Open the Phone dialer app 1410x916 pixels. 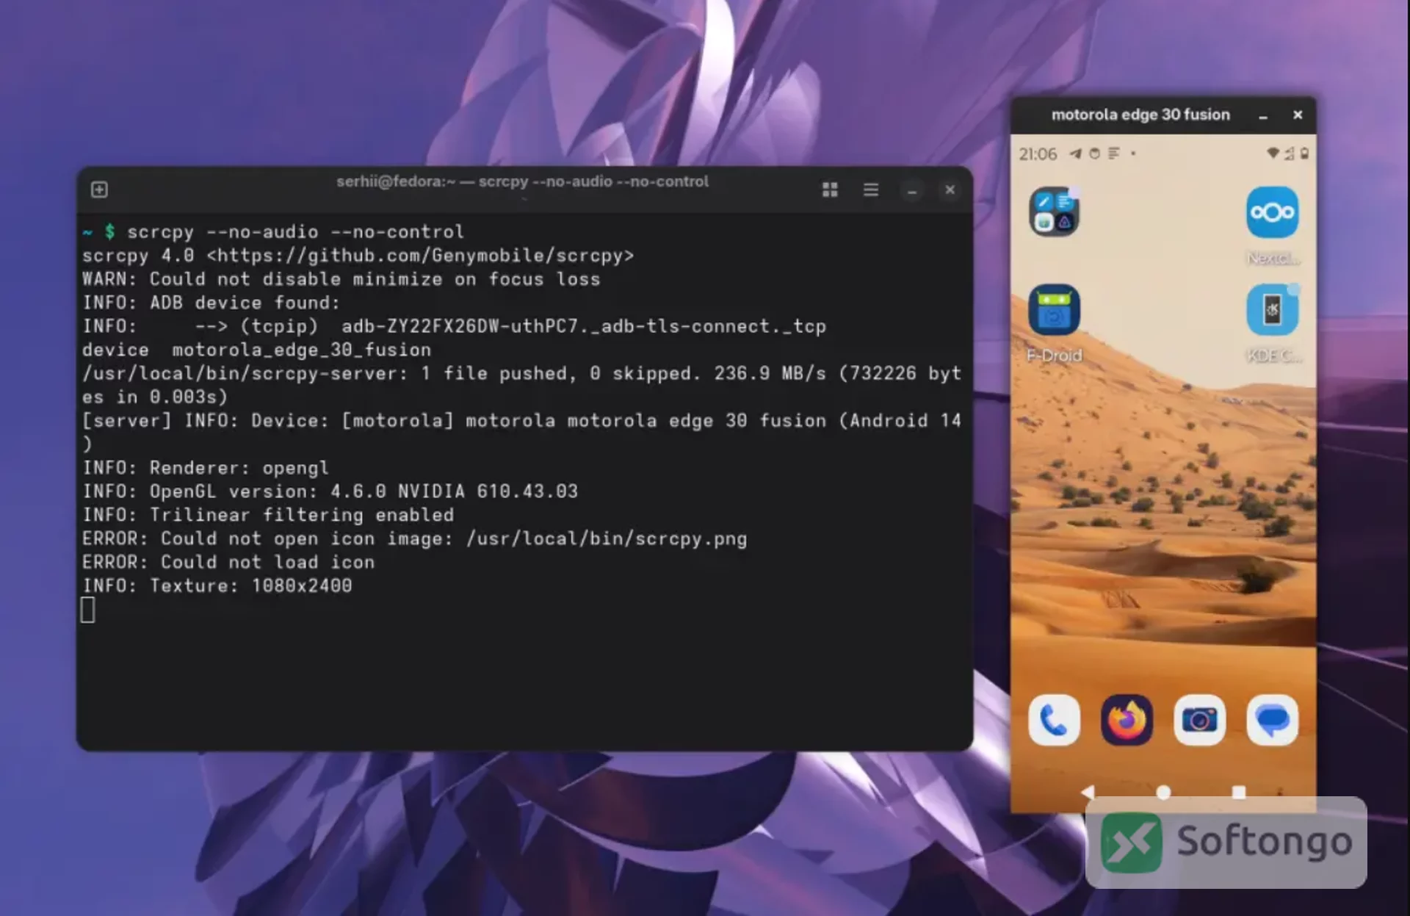click(x=1054, y=720)
